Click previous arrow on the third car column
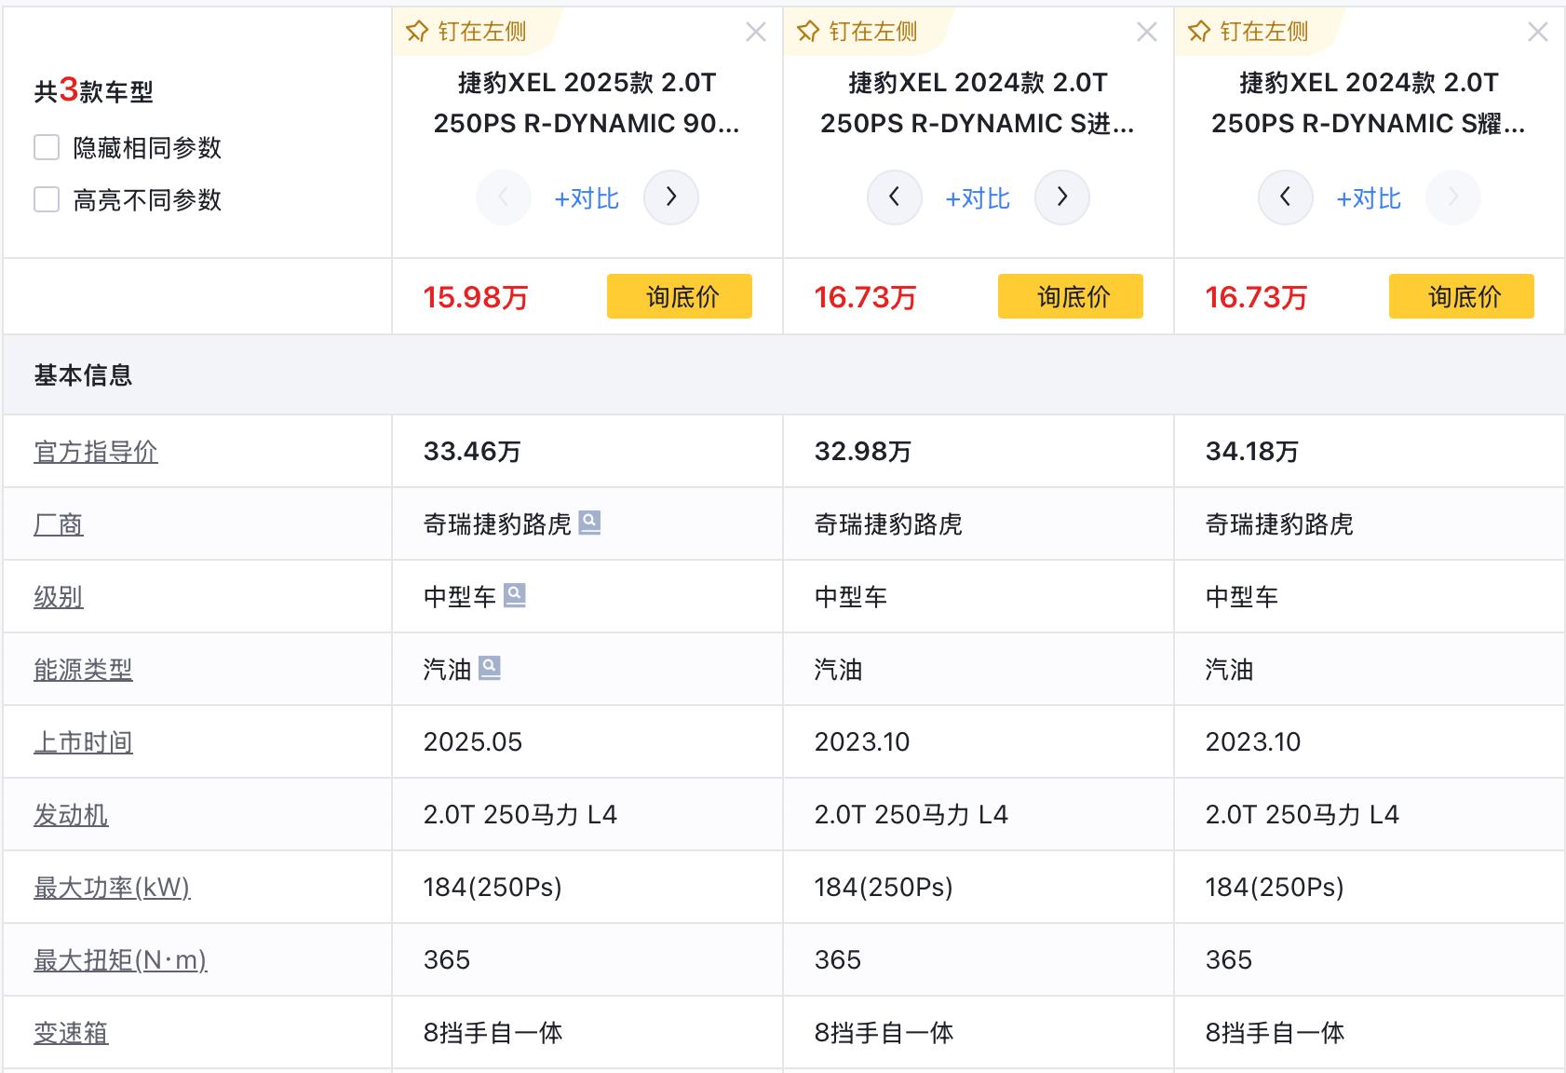This screenshot has height=1073, width=1566. pyautogui.click(x=1285, y=197)
